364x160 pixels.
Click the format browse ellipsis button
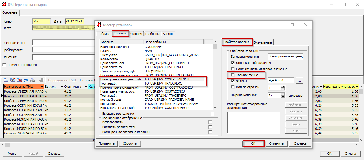[299, 80]
